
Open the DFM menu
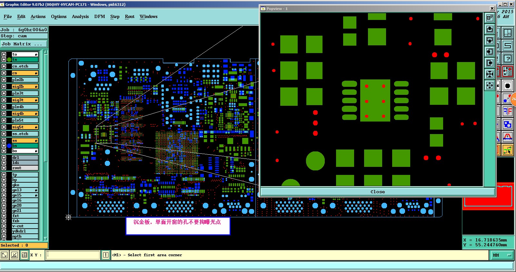click(100, 17)
